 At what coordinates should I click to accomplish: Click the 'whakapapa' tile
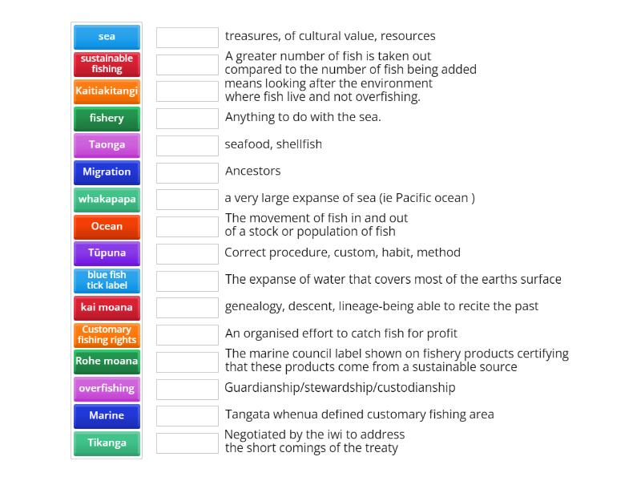point(107,199)
